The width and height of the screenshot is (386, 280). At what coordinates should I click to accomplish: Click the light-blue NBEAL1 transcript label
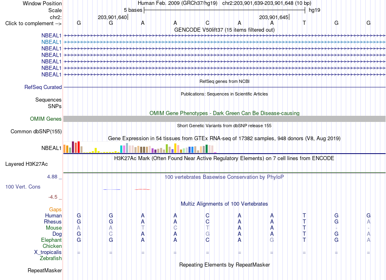[51, 42]
